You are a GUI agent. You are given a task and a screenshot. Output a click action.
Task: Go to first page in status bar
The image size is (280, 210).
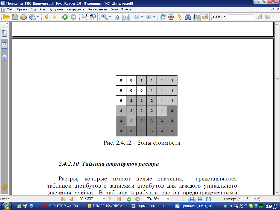[63, 199]
